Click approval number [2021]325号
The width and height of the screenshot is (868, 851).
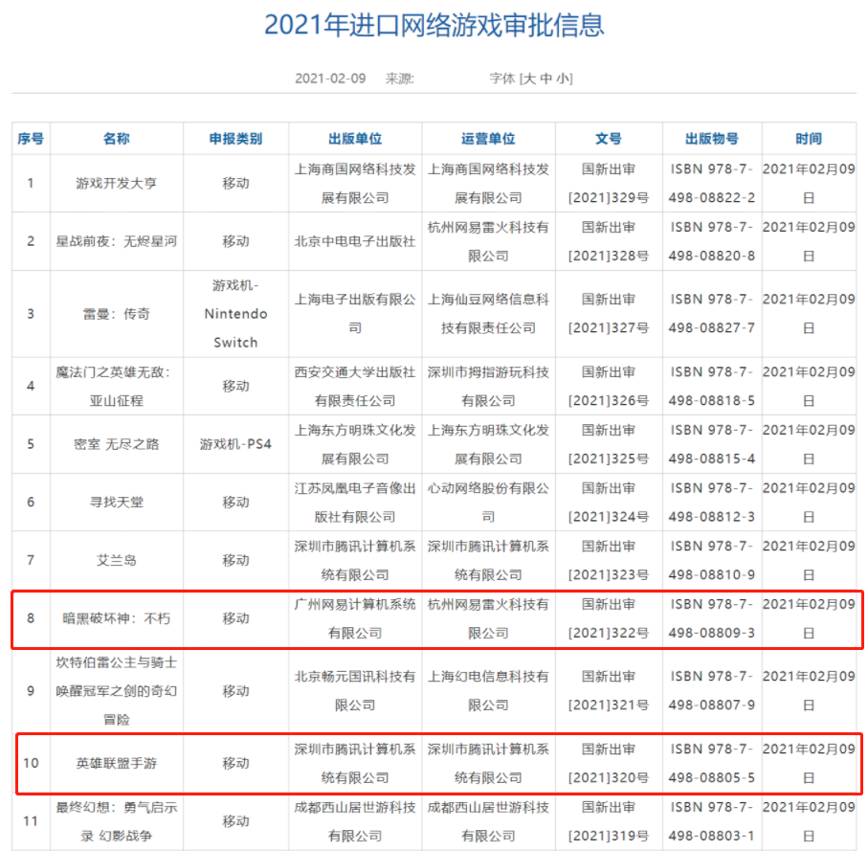609,459
